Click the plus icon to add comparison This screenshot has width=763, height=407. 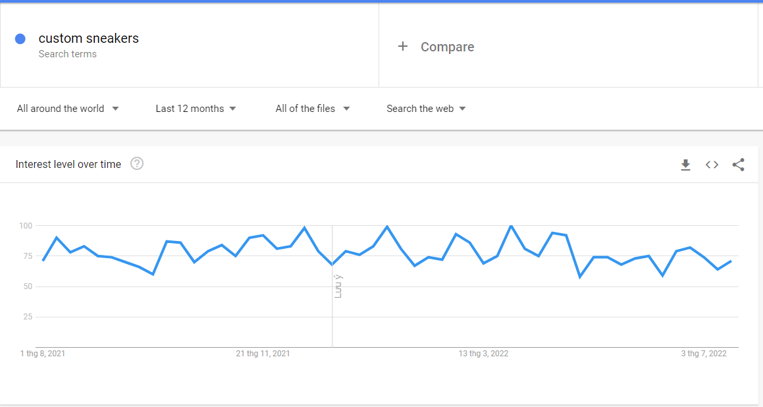[x=403, y=47]
